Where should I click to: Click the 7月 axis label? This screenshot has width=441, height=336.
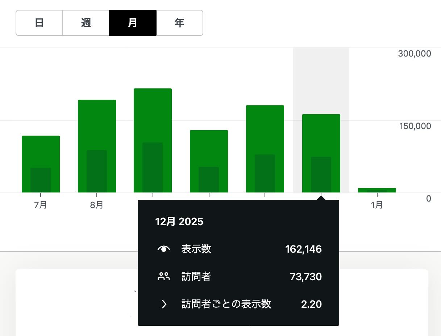click(x=41, y=205)
